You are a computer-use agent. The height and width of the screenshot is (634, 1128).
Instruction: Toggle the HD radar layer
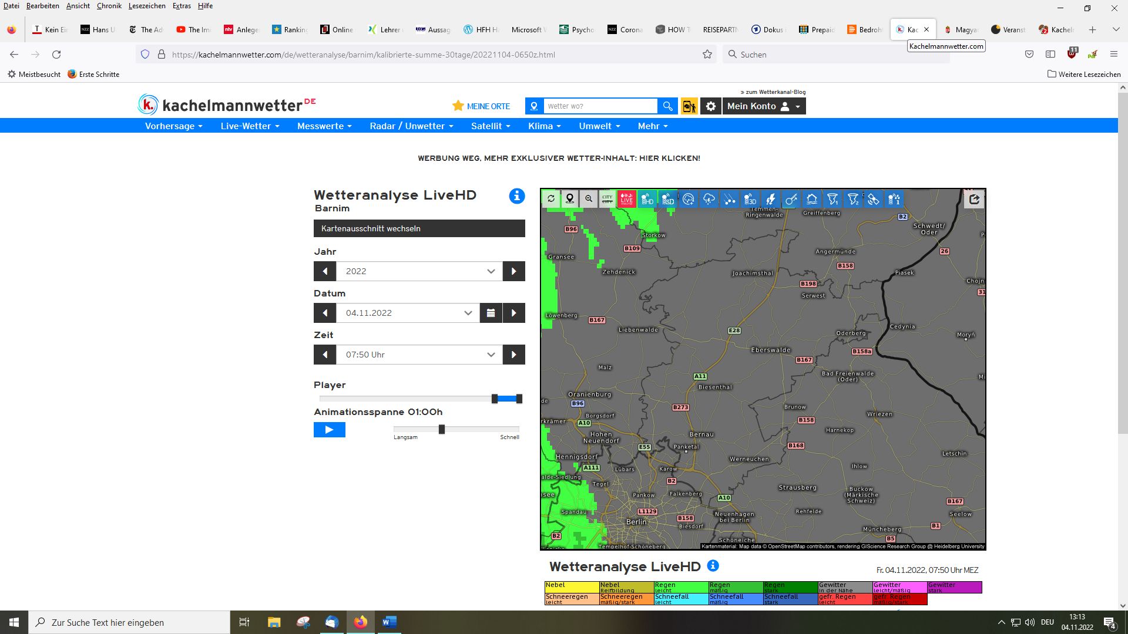(x=647, y=199)
